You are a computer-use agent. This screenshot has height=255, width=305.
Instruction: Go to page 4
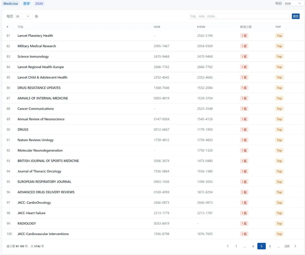253,246
